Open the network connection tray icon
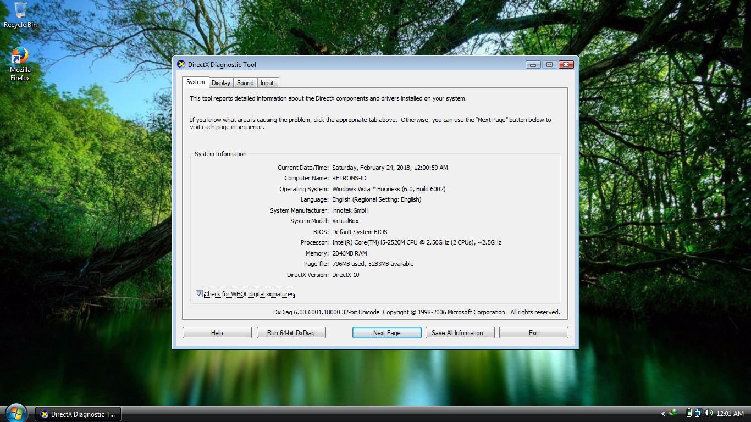 (x=698, y=413)
